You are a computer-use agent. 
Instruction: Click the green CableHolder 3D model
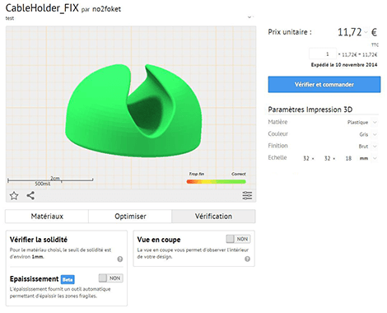[x=133, y=110]
